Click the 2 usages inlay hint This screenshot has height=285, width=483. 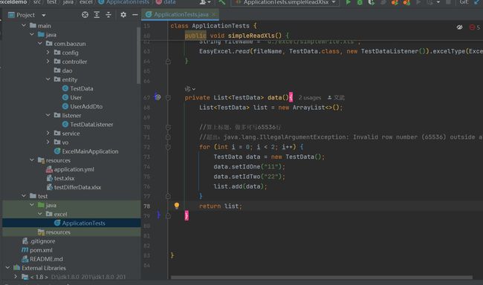coord(310,97)
